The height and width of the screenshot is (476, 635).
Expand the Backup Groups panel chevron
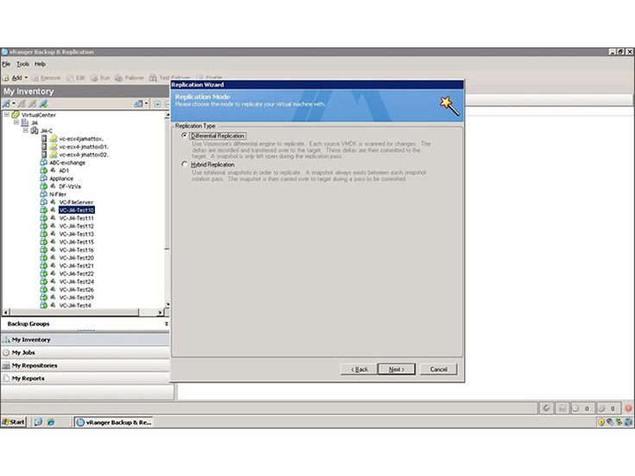pyautogui.click(x=166, y=324)
